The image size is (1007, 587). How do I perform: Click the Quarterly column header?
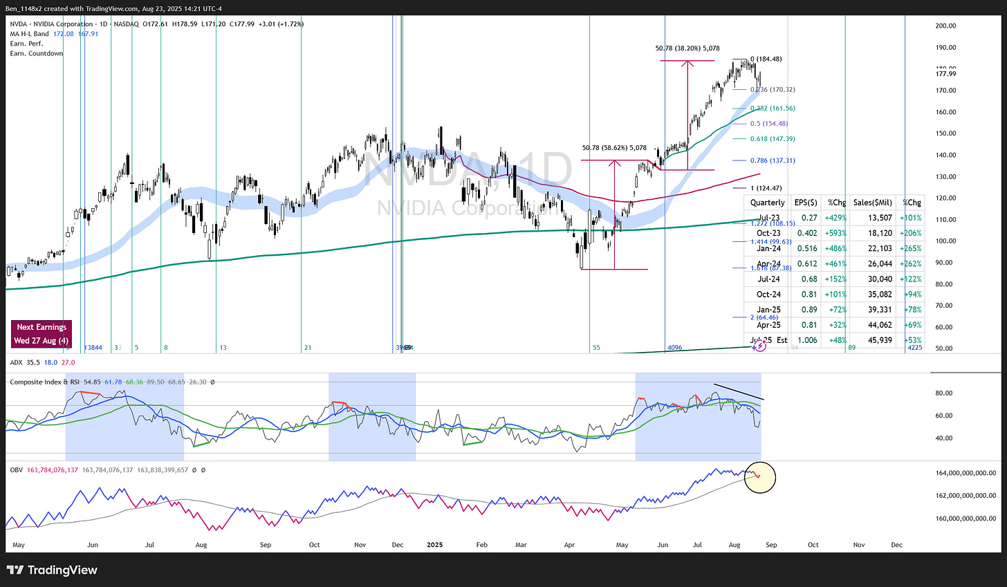click(x=768, y=203)
